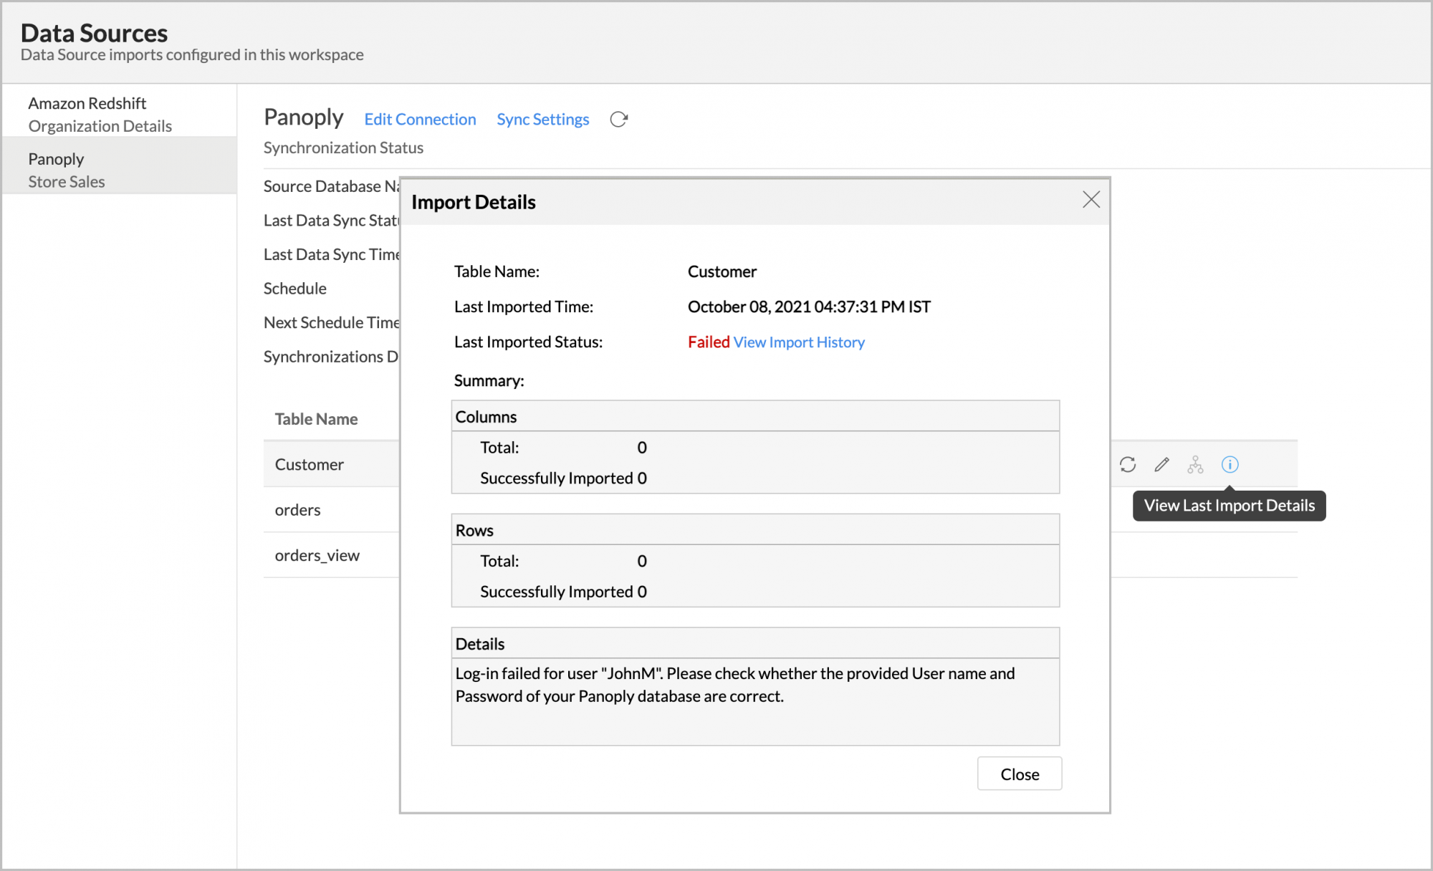
Task: Click the Synchronization Status heading
Action: pos(343,148)
